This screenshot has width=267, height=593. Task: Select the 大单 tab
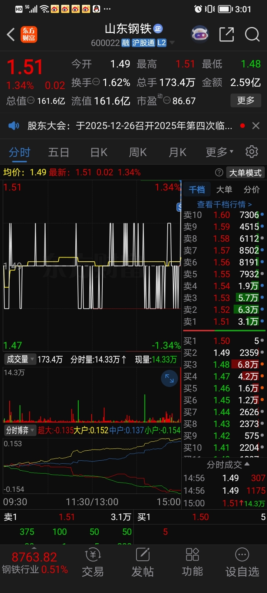pyautogui.click(x=224, y=189)
